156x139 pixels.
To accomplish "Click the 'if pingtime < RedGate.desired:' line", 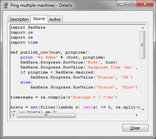I will [x=58, y=72].
